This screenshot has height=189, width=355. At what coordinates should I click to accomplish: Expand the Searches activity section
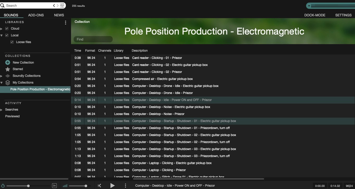point(1,109)
